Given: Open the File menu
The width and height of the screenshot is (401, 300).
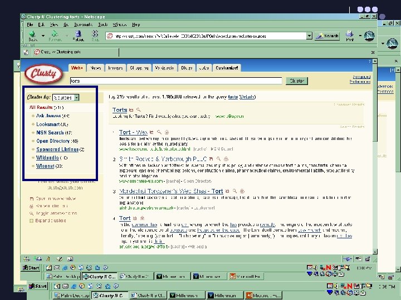Looking at the screenshot, I should [x=30, y=25].
